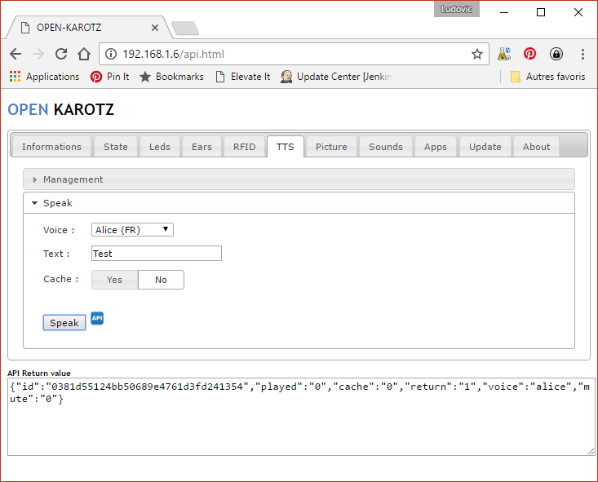Open the Ears tab

click(x=202, y=147)
